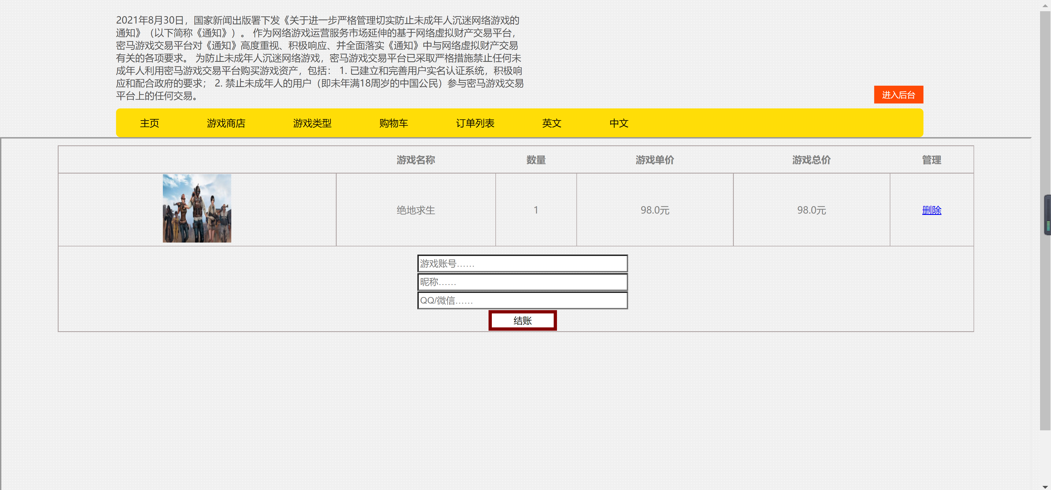Screen dimensions: 1051x490
Task: Open the 订单列表 order list
Action: (475, 123)
